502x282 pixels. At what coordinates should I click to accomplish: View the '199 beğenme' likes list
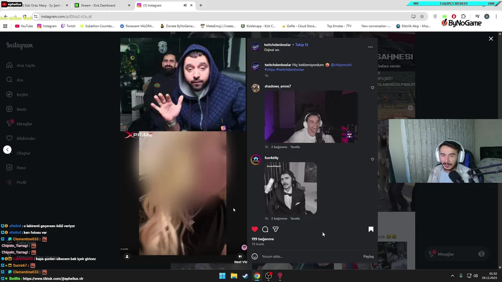coord(263,239)
